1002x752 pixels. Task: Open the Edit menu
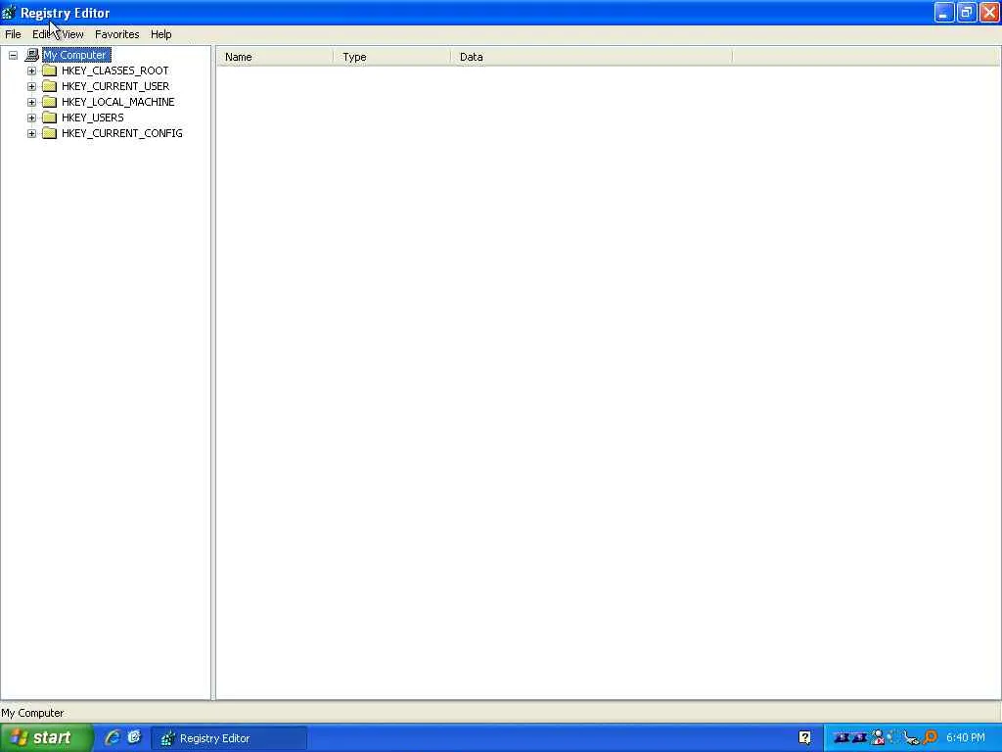41,34
